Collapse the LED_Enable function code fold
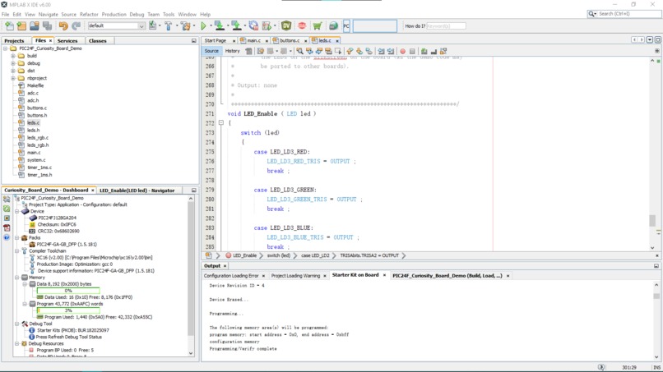Image resolution: width=663 pixels, height=372 pixels. pyautogui.click(x=221, y=123)
